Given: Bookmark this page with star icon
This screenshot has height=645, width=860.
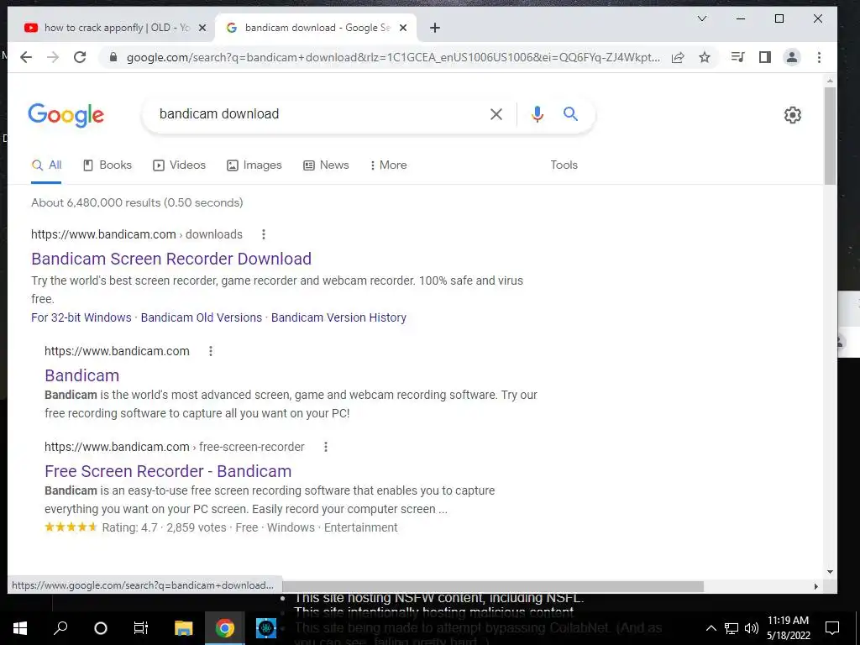Looking at the screenshot, I should [x=705, y=57].
